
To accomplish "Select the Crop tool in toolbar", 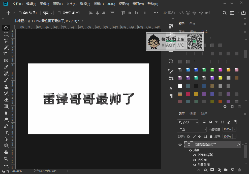I will 6,54.
